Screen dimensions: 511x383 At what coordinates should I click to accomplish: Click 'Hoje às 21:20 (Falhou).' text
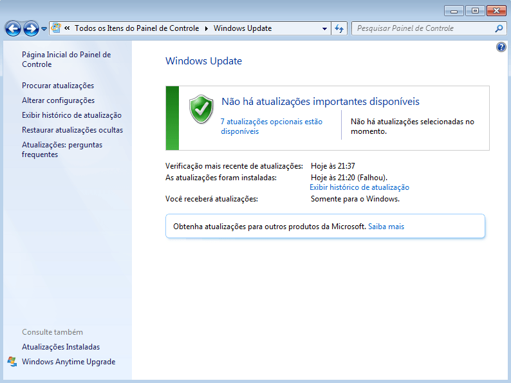point(349,178)
